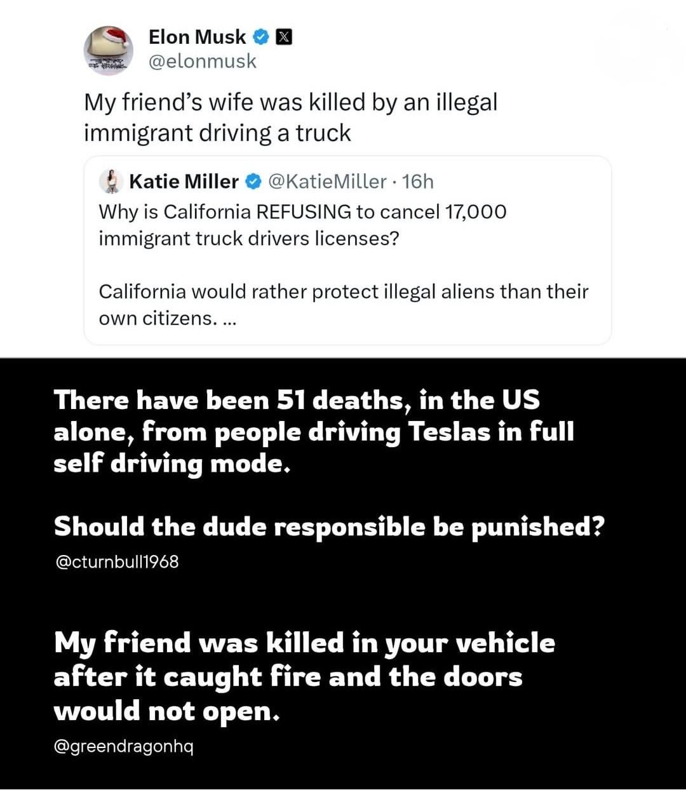
Task: Click "Should the dude responsible be punished?"
Action: (328, 526)
